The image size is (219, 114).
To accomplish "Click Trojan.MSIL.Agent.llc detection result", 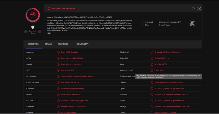I will [x=70, y=52].
